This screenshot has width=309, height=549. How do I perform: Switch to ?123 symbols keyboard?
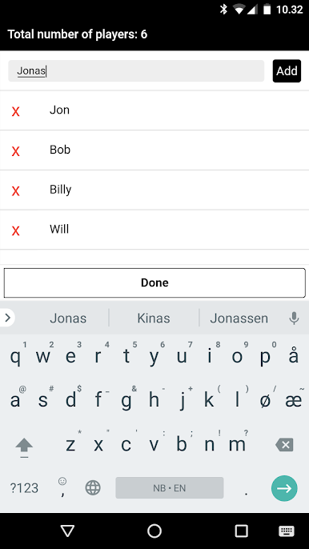click(x=24, y=488)
